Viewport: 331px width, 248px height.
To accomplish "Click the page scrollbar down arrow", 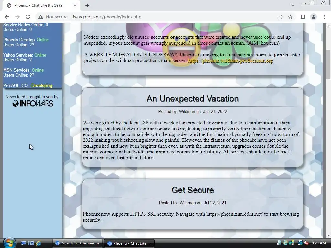I will point(328,235).
